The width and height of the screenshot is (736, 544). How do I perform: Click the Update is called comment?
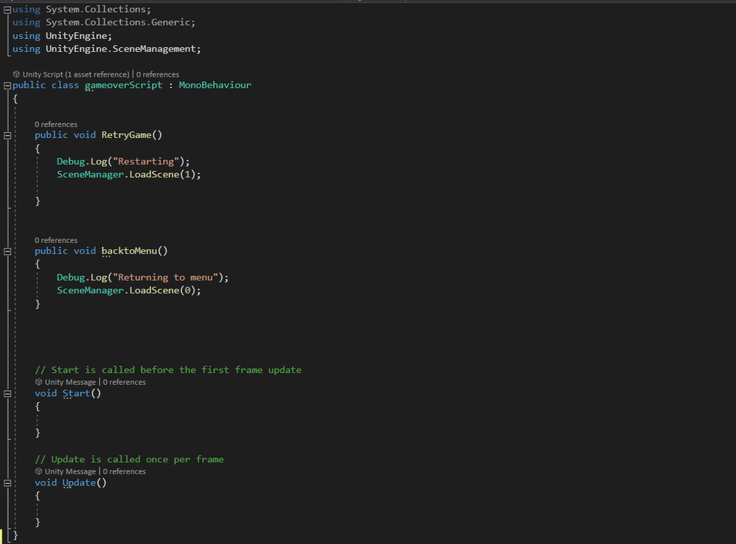click(x=129, y=459)
